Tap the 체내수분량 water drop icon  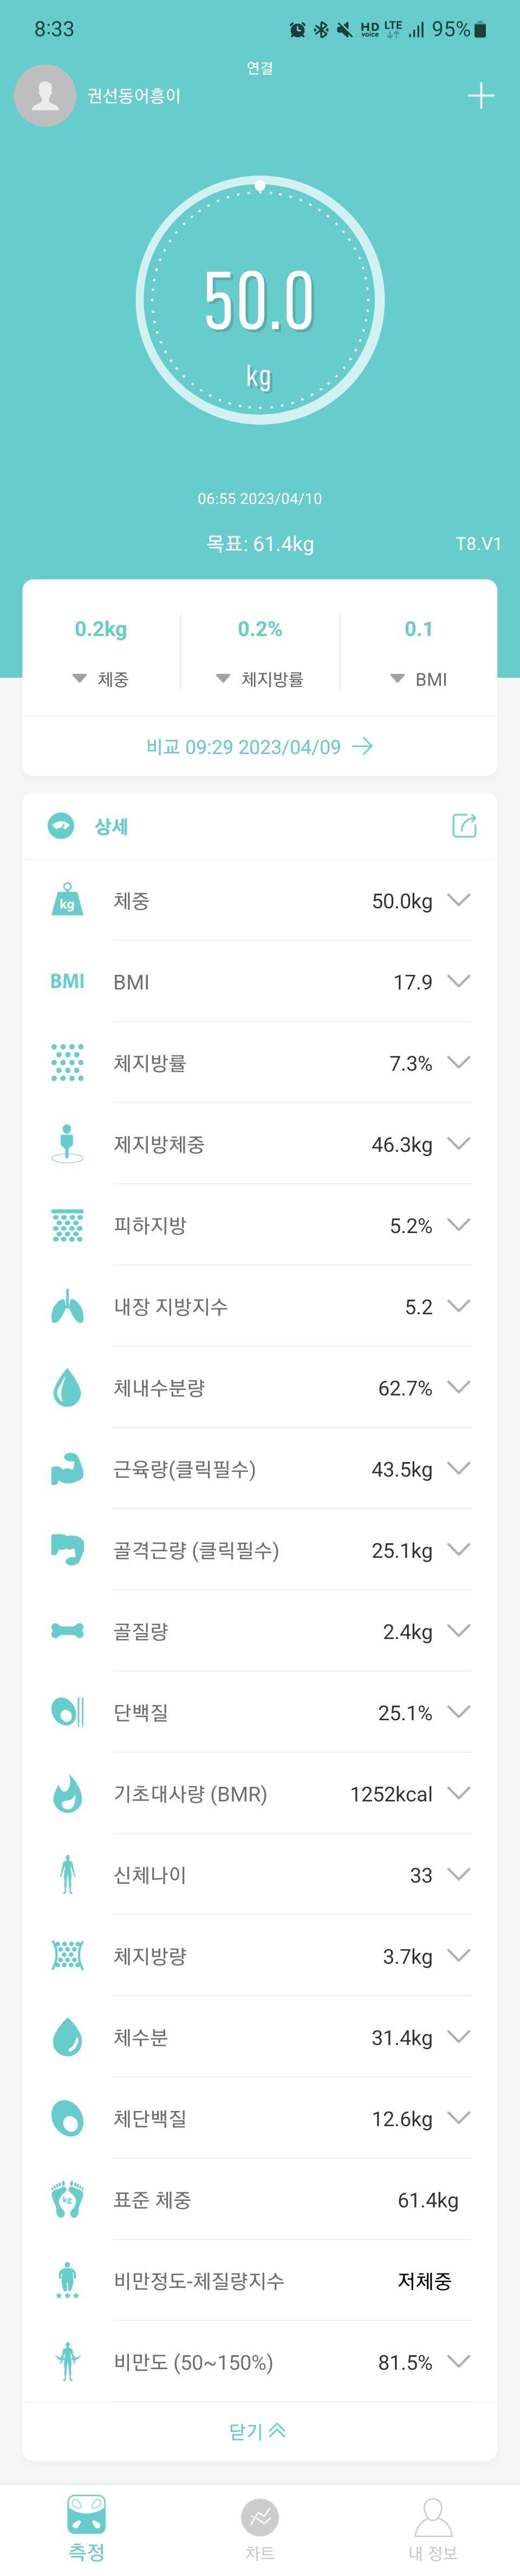pyautogui.click(x=67, y=1387)
